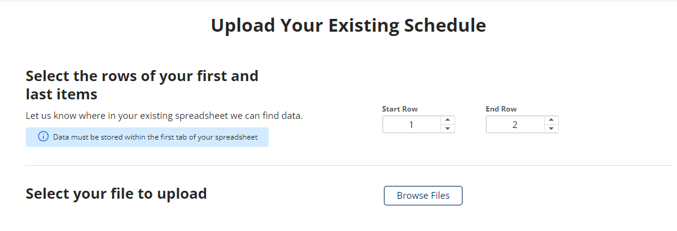The height and width of the screenshot is (231, 677).
Task: Click the 'last items' heading line
Action: (62, 94)
